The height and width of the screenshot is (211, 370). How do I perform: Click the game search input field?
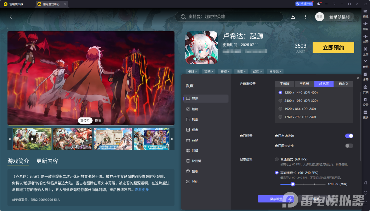229,17
